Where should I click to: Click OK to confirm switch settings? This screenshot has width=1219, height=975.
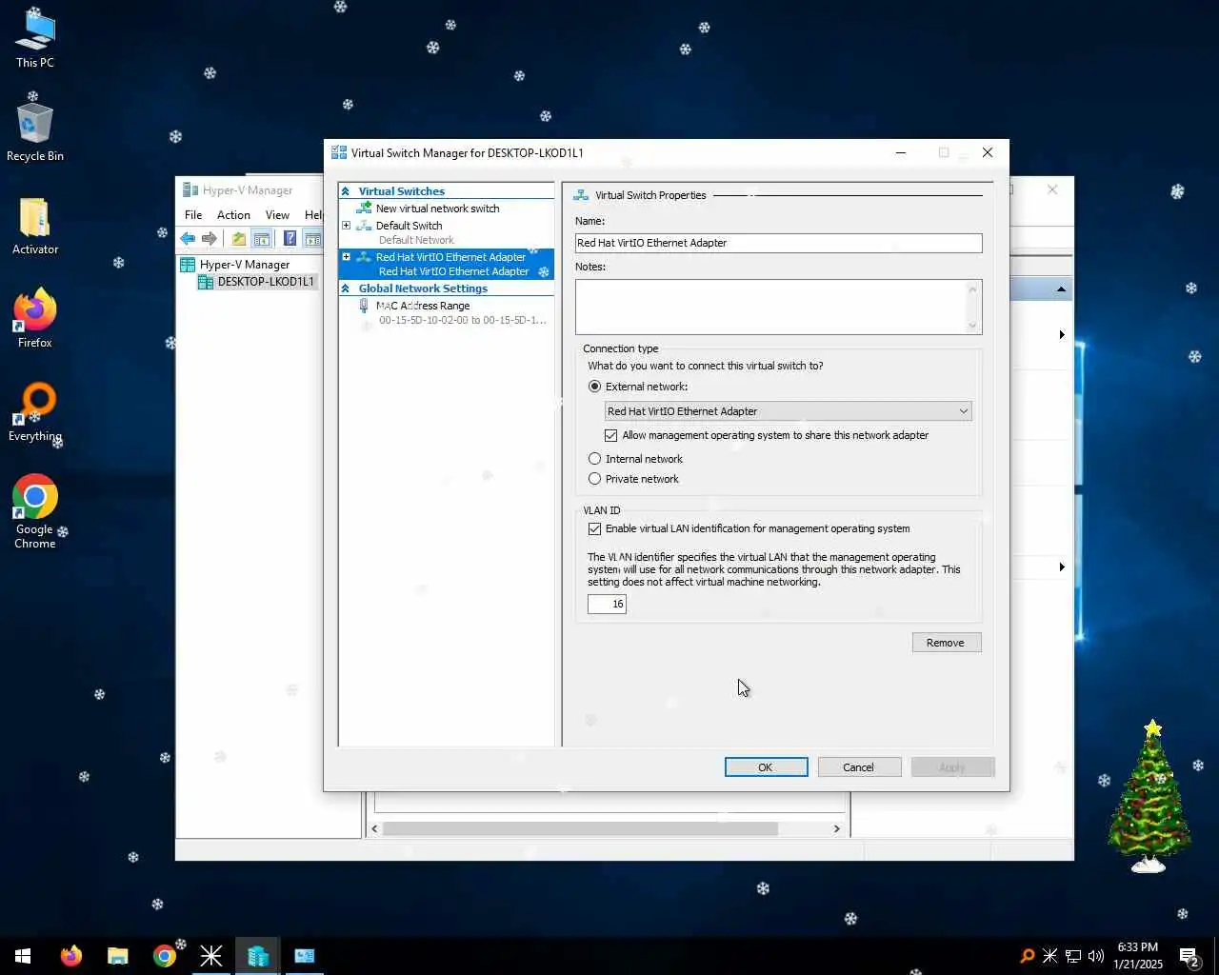click(x=766, y=767)
